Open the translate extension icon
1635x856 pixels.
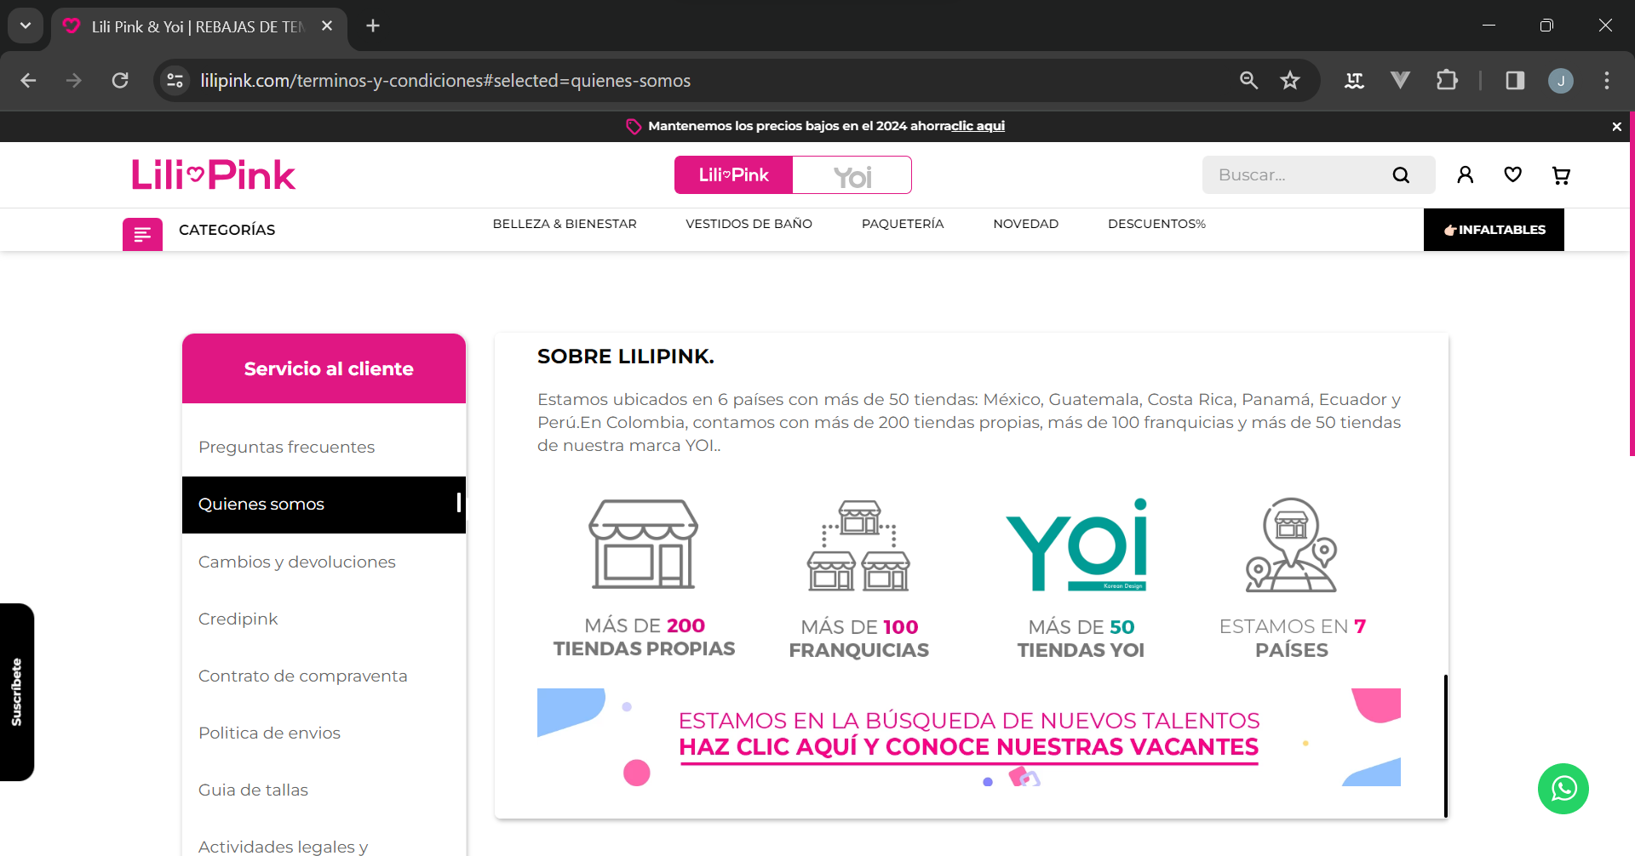click(x=1354, y=80)
